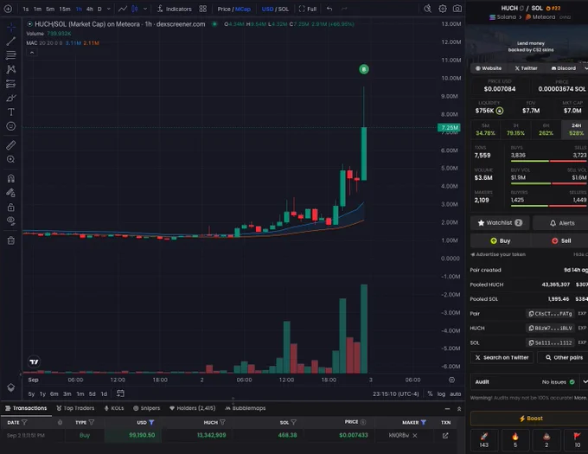
Task: Toggle chart display to Price
Action: click(x=224, y=9)
